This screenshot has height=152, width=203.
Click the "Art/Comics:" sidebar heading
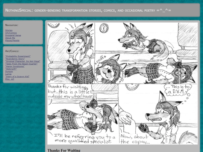tap(12, 51)
